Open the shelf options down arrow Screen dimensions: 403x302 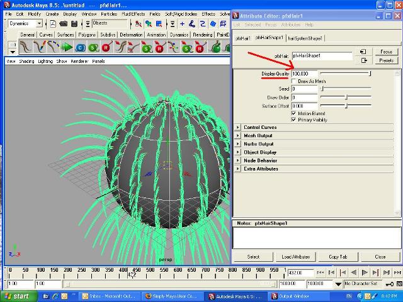tap(13, 52)
